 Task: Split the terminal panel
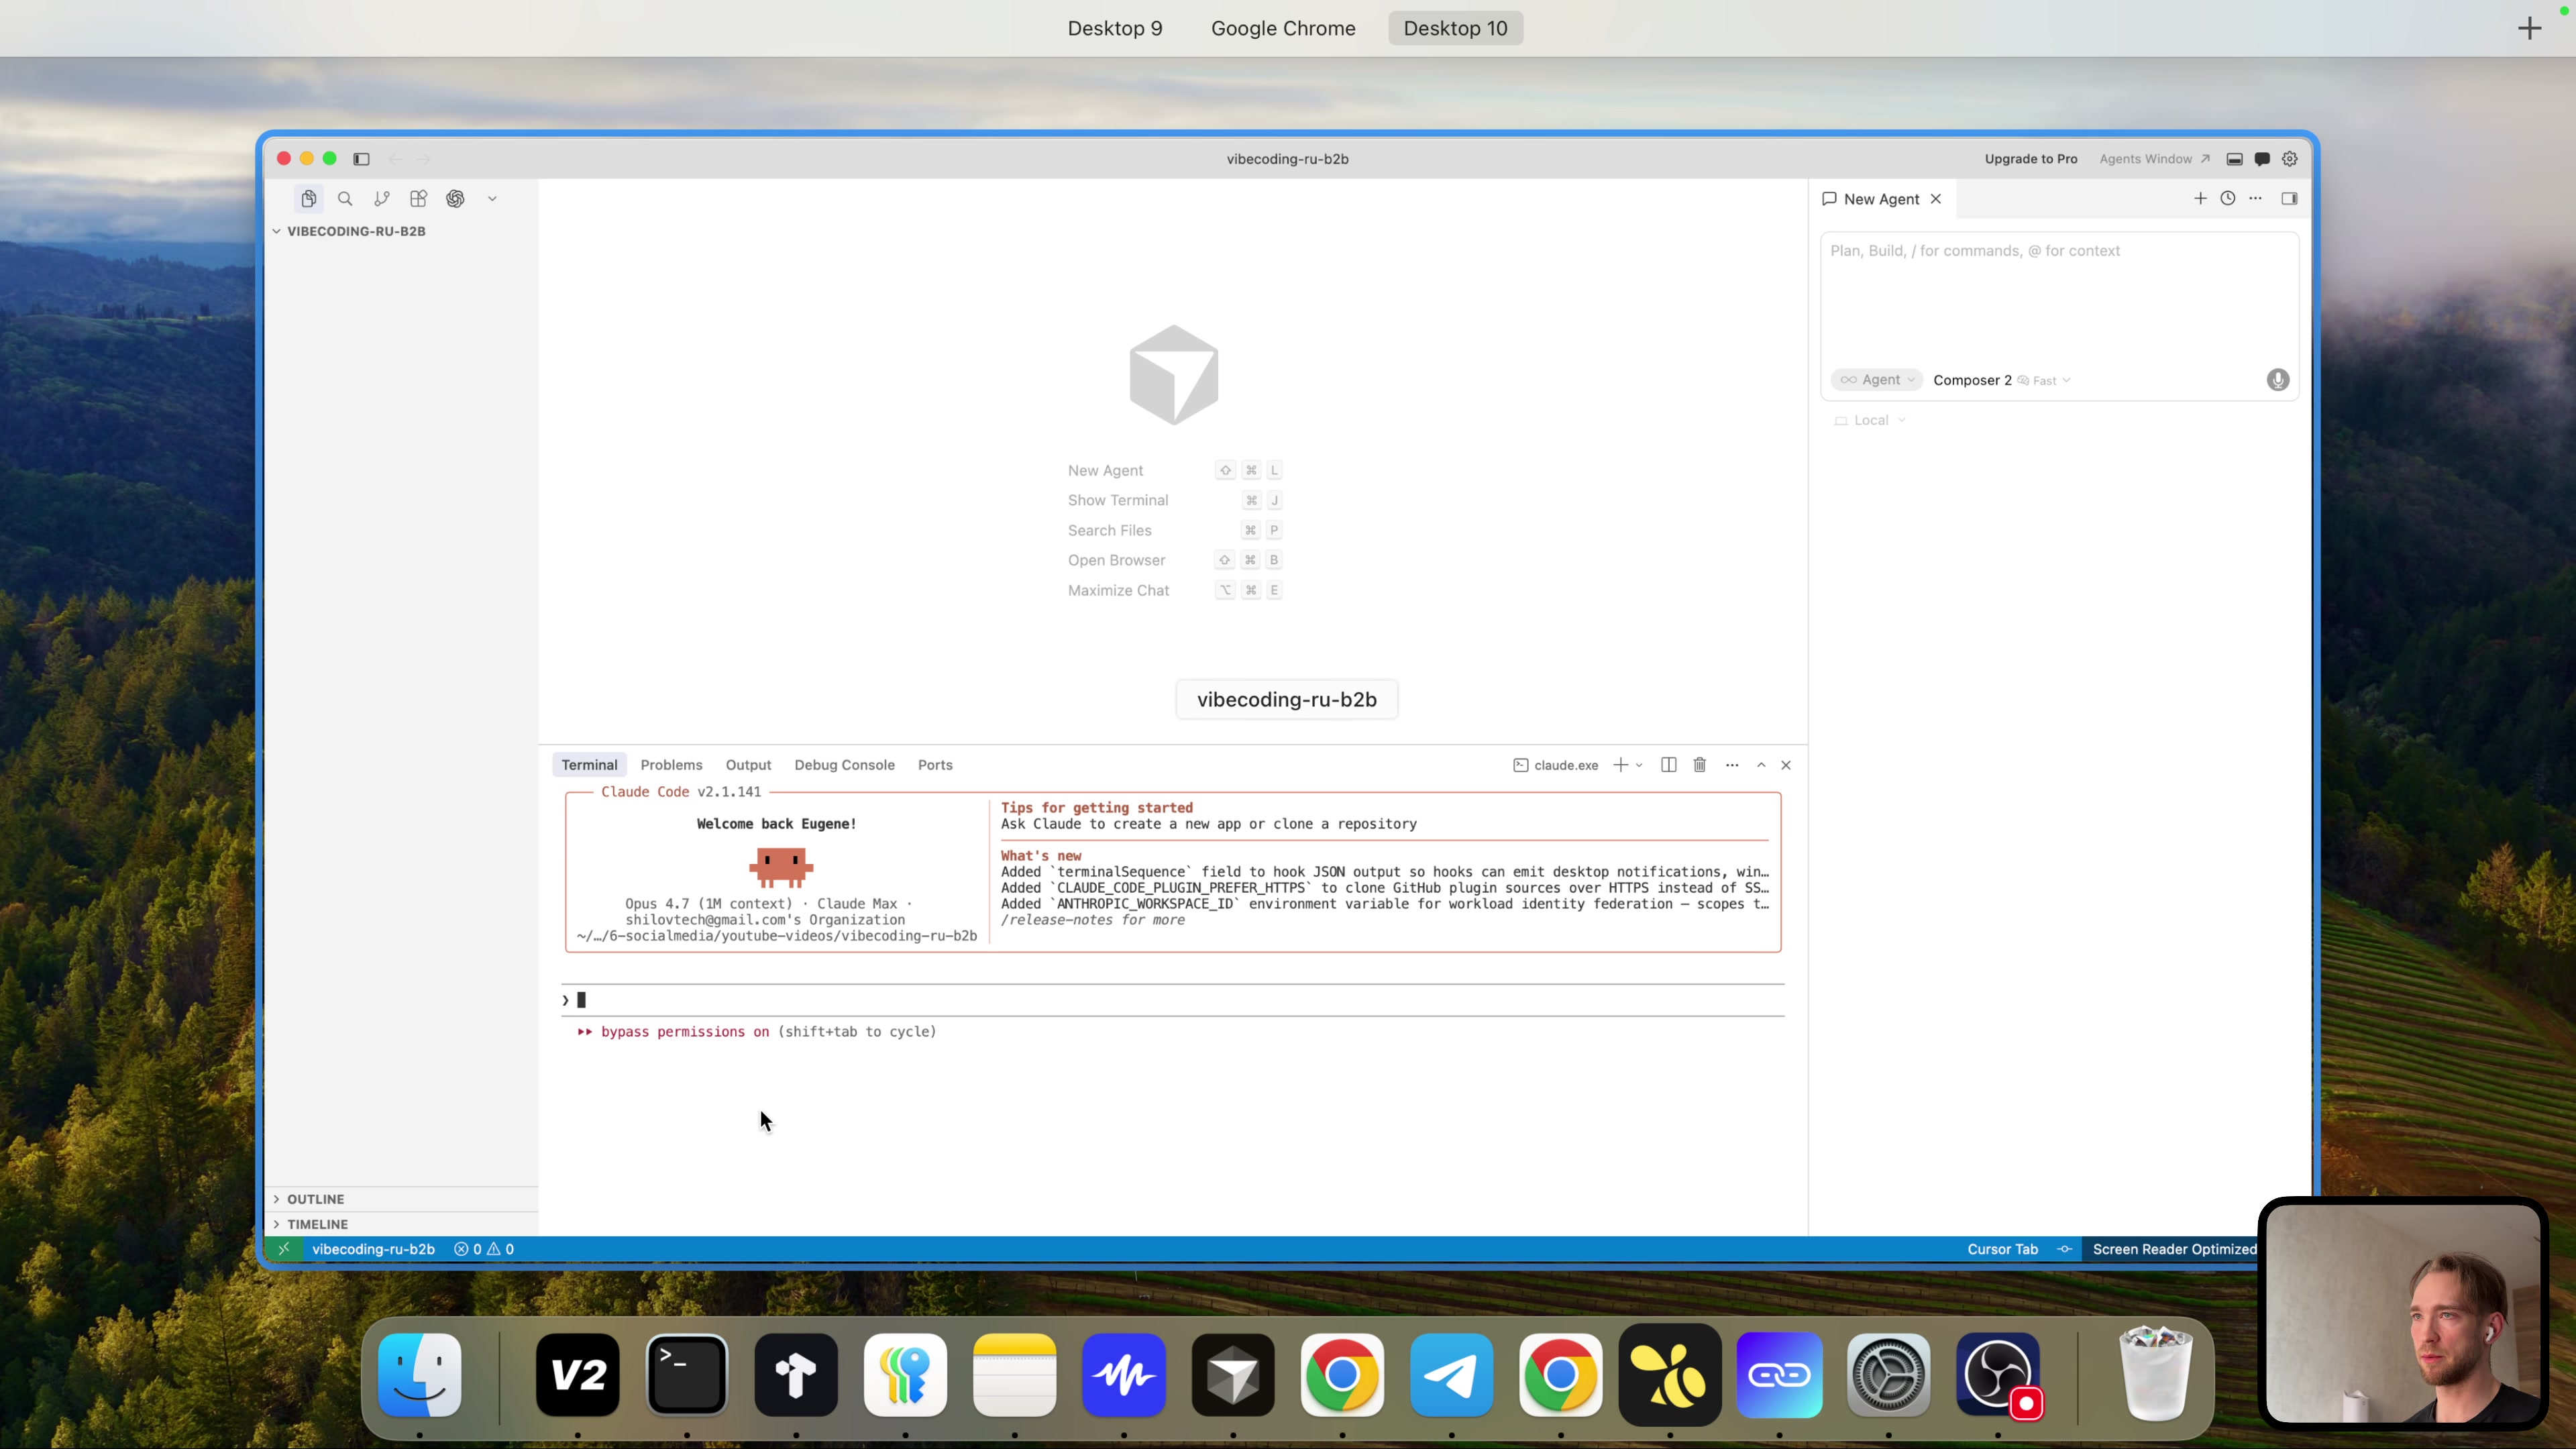click(x=1668, y=765)
